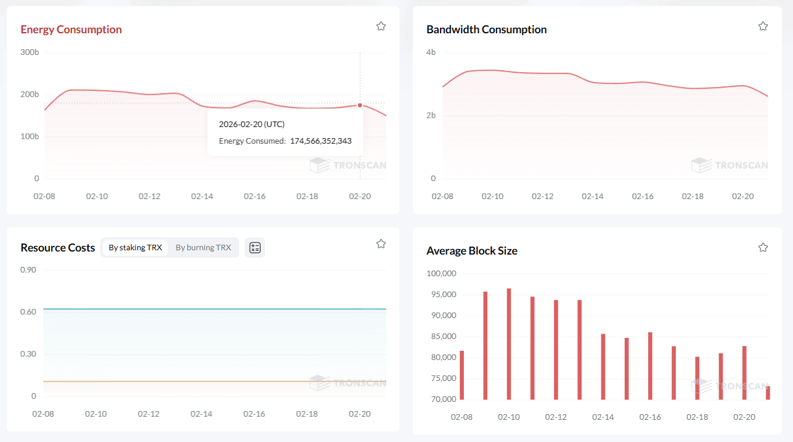
Task: Star the Average Block Size chart
Action: (763, 247)
